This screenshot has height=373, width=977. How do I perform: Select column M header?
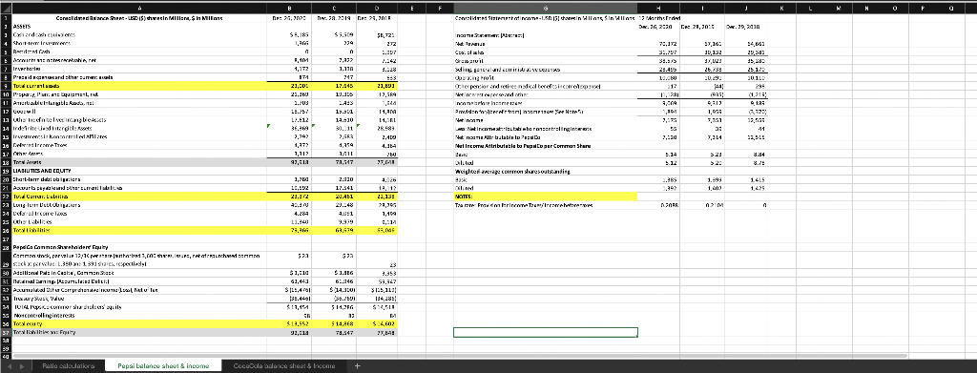(839, 7)
